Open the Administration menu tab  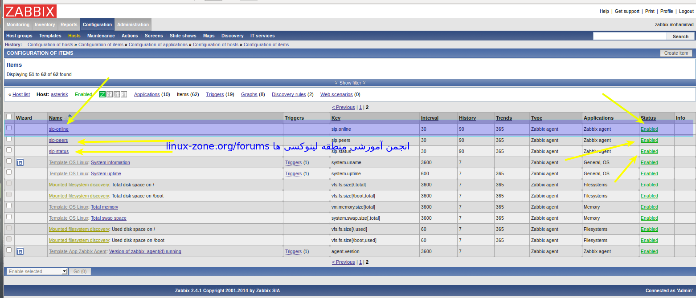[133, 24]
